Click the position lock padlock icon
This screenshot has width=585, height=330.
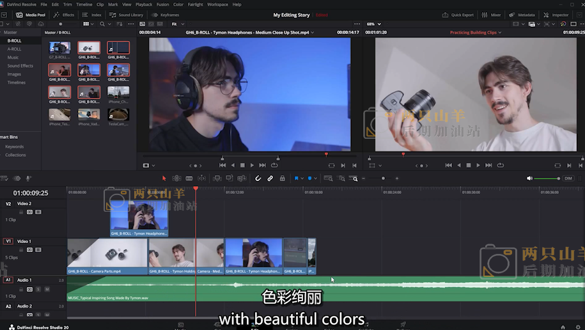(x=283, y=178)
